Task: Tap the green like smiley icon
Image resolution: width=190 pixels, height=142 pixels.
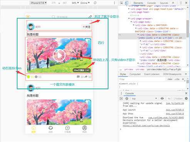Action: coord(29,77)
